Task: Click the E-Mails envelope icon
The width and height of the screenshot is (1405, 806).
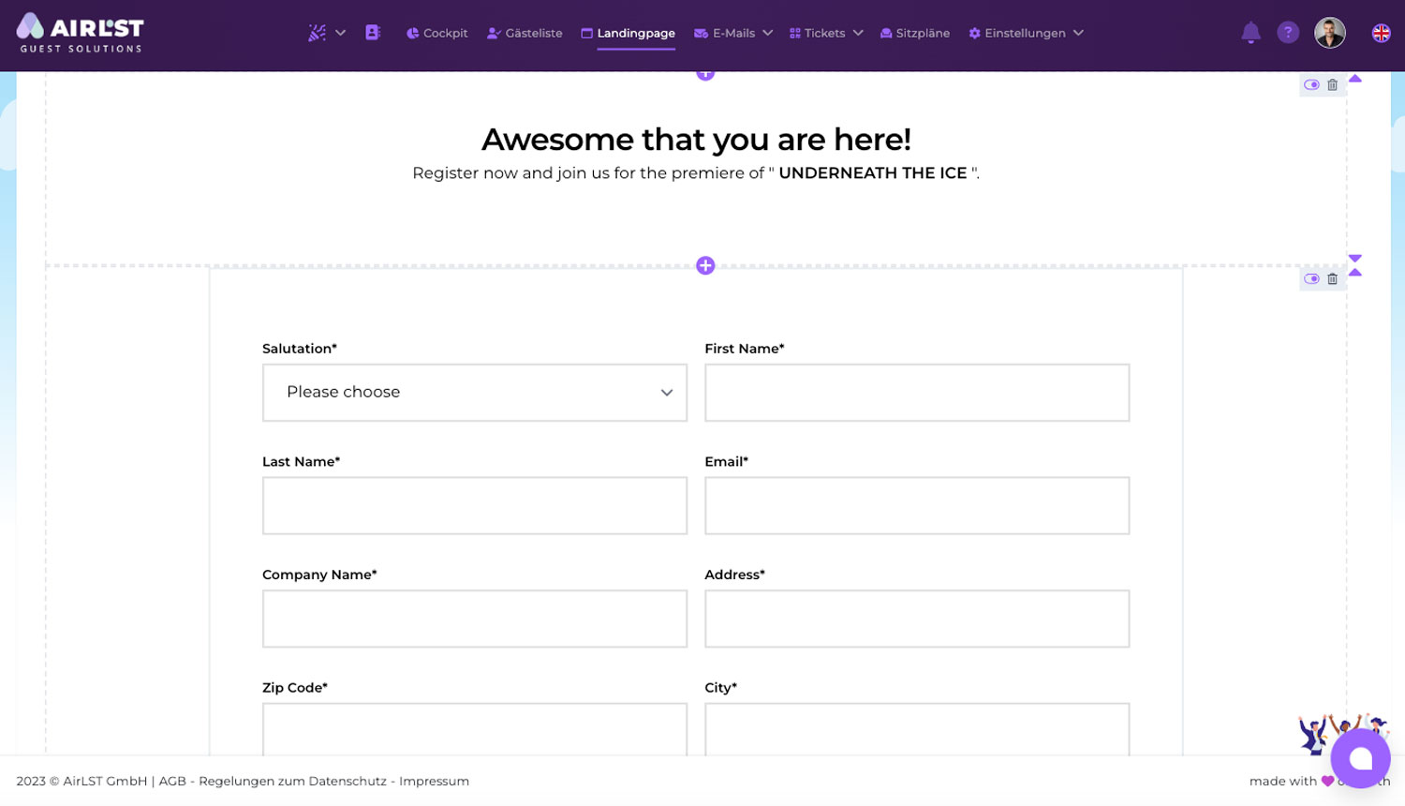Action: pos(701,33)
